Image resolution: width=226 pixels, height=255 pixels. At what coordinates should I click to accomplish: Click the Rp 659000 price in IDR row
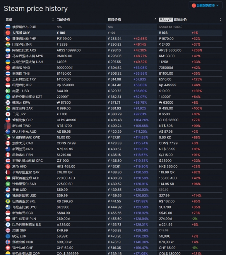[x=65, y=85]
